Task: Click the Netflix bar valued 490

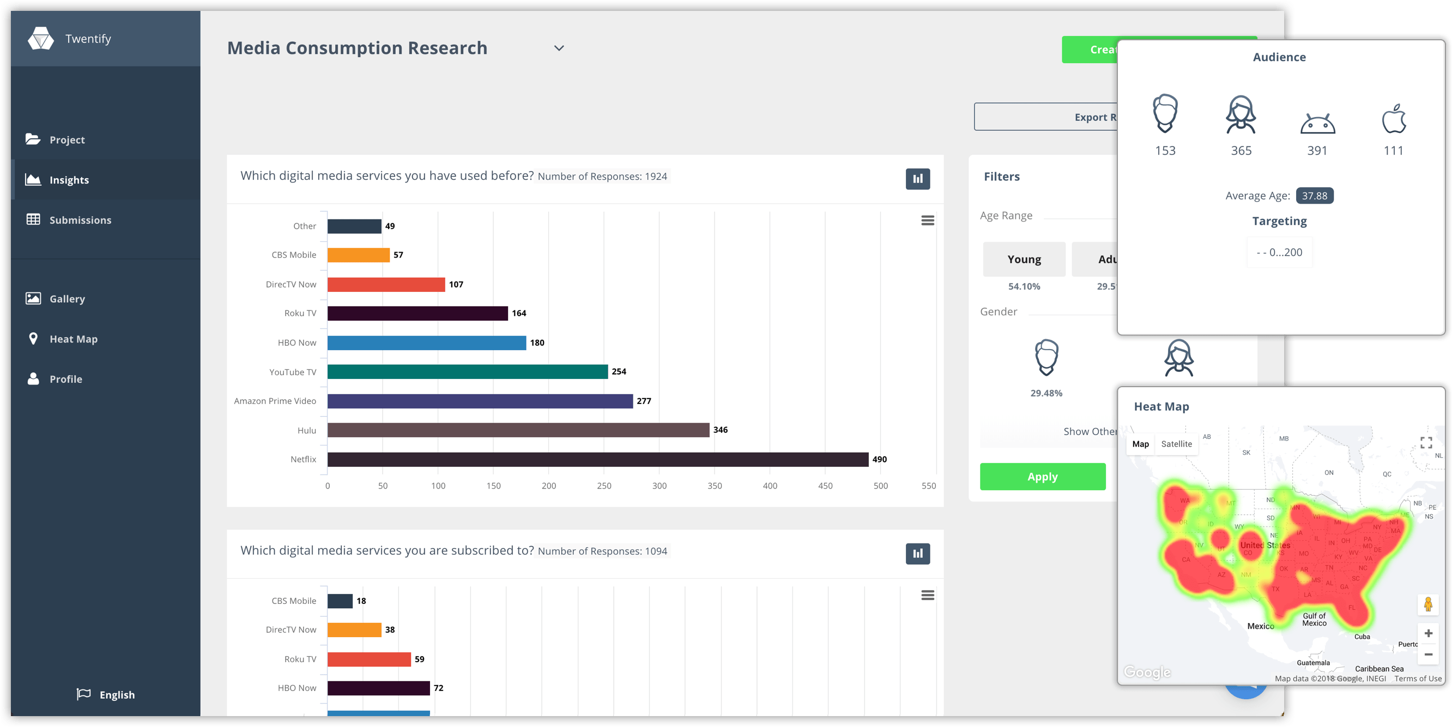Action: (x=597, y=459)
